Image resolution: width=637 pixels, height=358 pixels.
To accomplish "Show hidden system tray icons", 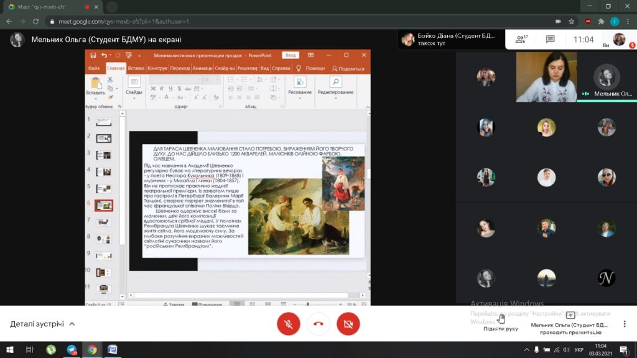I will pos(526,349).
